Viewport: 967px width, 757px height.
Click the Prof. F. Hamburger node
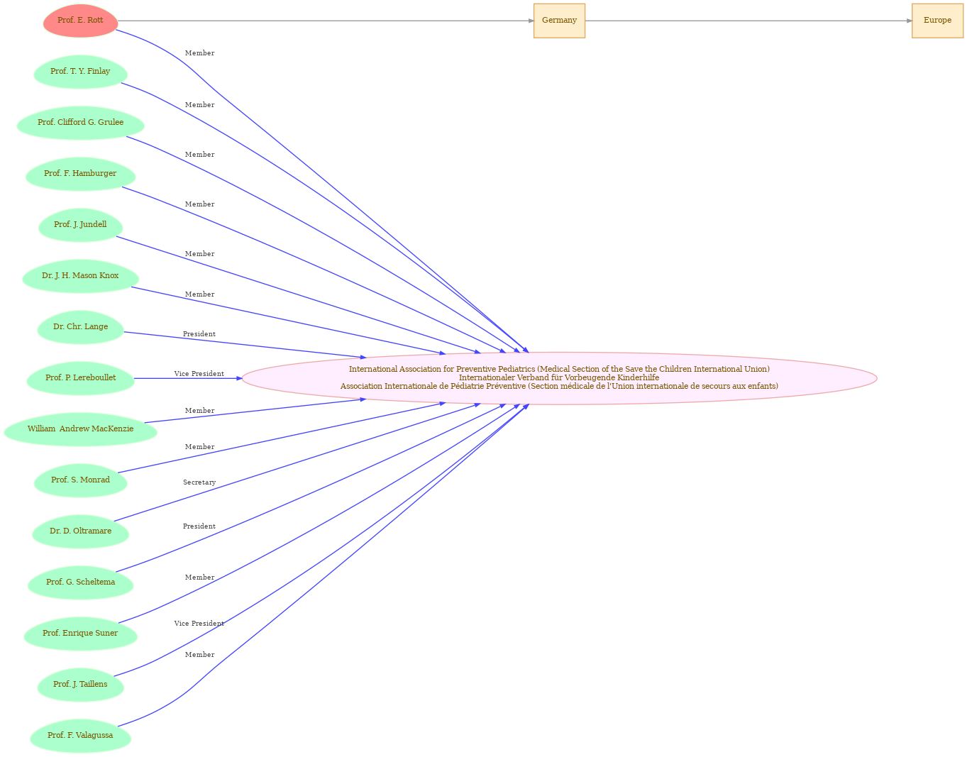(x=80, y=174)
